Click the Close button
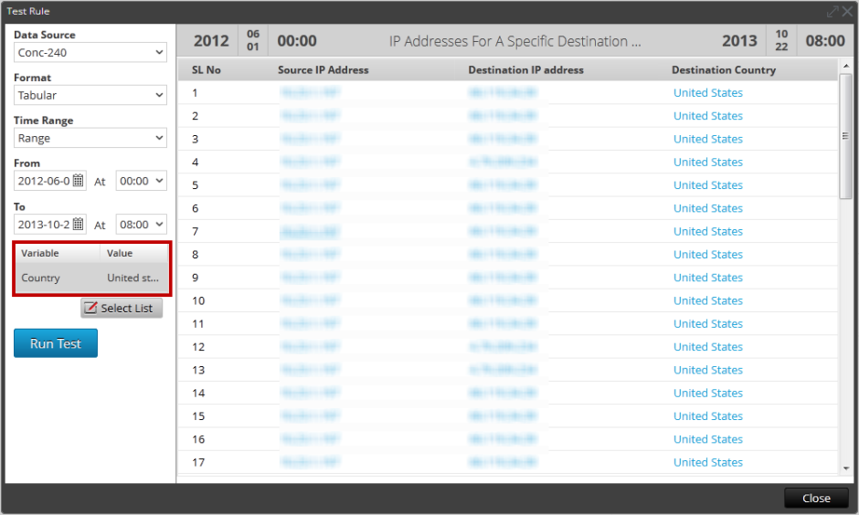Screen dimensions: 859x515 [x=816, y=498]
